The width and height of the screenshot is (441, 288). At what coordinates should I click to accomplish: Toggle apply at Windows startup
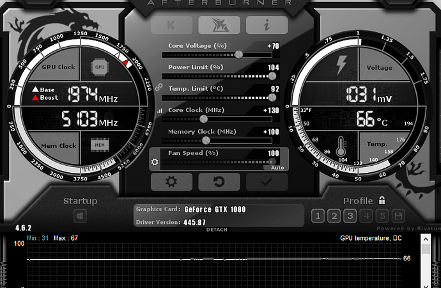[x=80, y=216]
